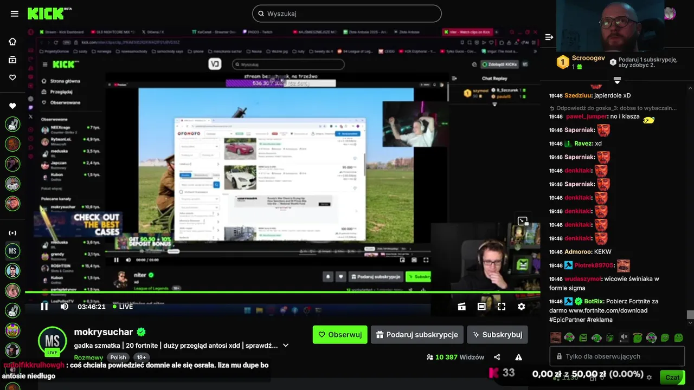Viewport: 694px width, 390px height.
Task: Click the second channel avatar below the first
Action: pyautogui.click(x=12, y=144)
